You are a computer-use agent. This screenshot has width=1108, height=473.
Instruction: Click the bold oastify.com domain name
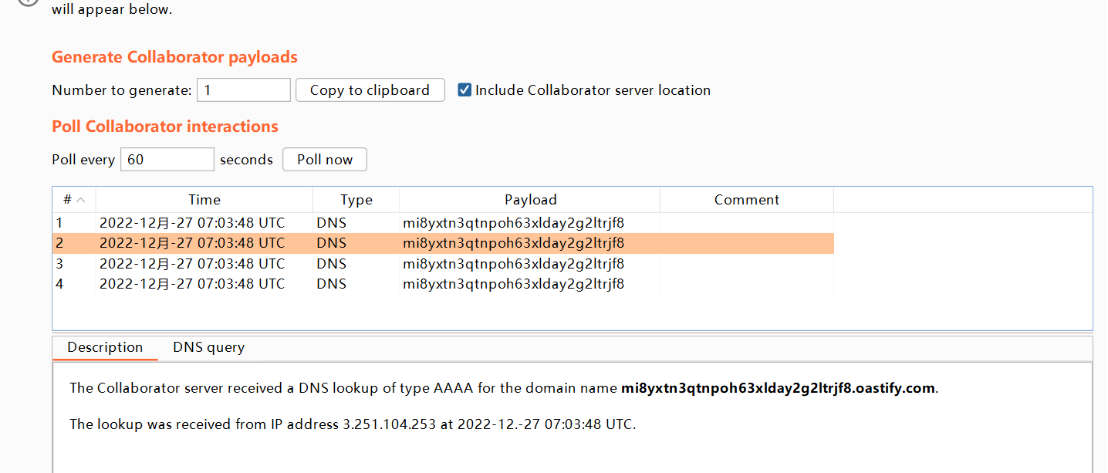[x=778, y=388]
